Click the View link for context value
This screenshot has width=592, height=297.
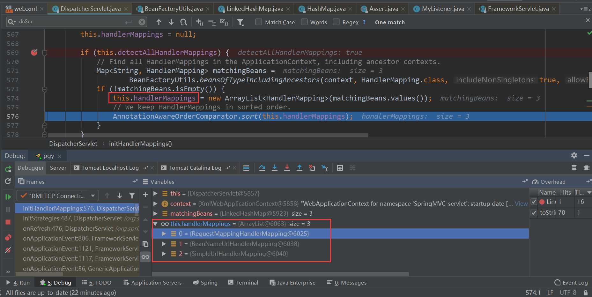pos(521,204)
